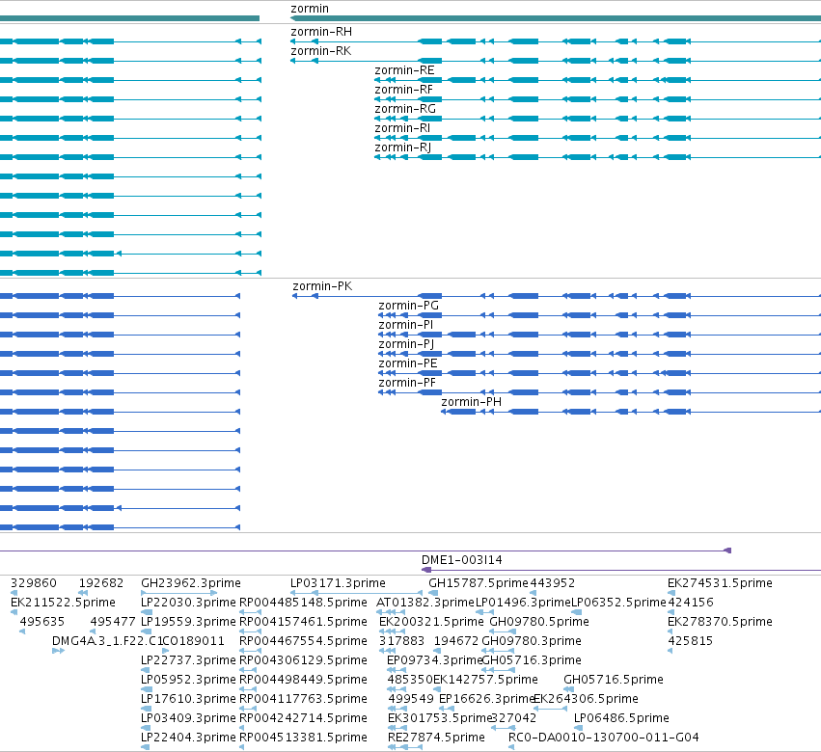Screen dimensions: 821x752
Task: Click EST label 425815
Action: (691, 641)
